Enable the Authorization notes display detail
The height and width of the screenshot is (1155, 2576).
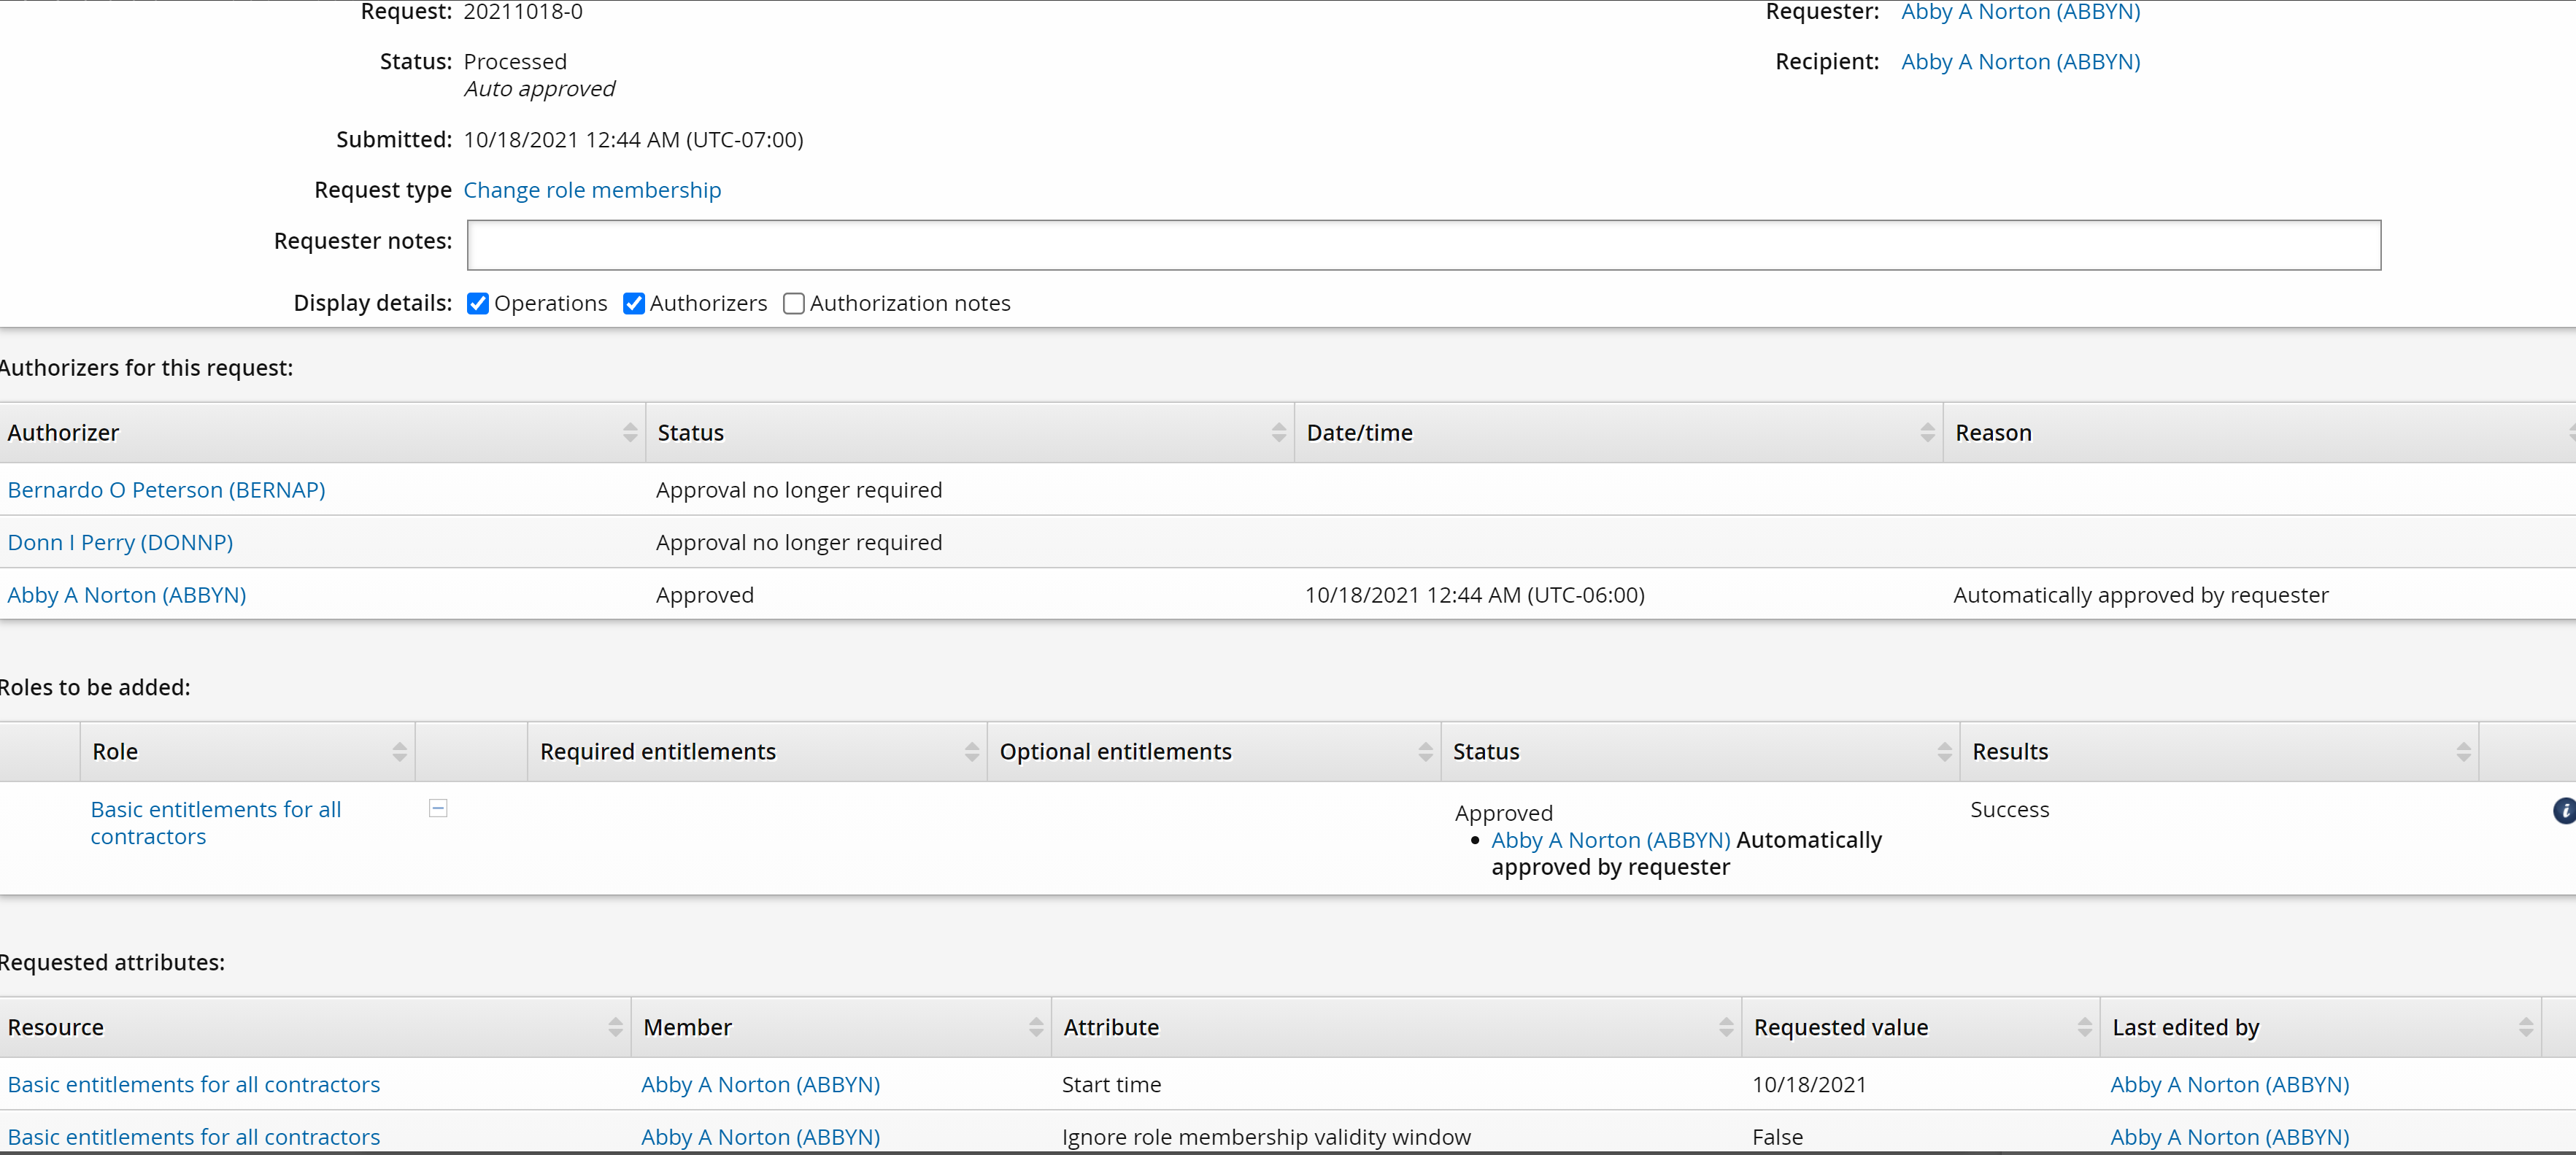[794, 303]
